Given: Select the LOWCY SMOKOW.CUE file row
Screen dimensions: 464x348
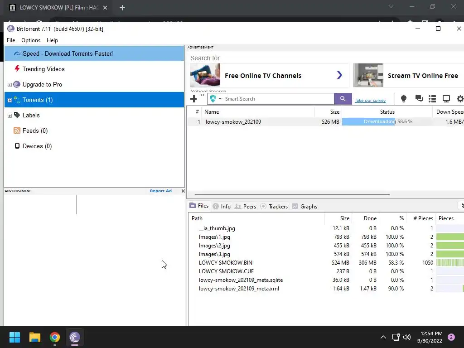Looking at the screenshot, I should point(326,271).
